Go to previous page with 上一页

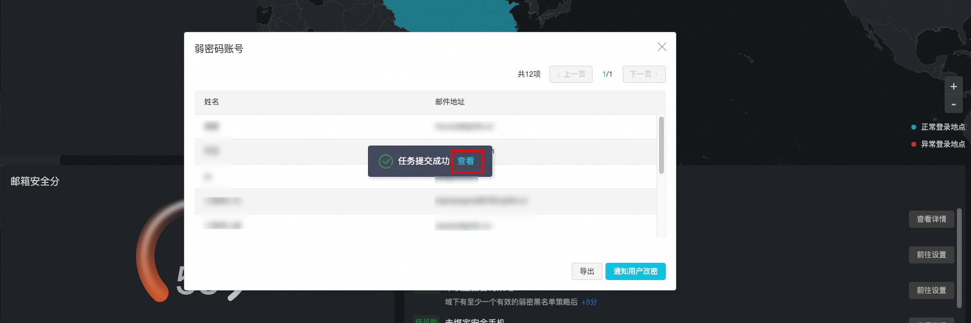(x=571, y=74)
